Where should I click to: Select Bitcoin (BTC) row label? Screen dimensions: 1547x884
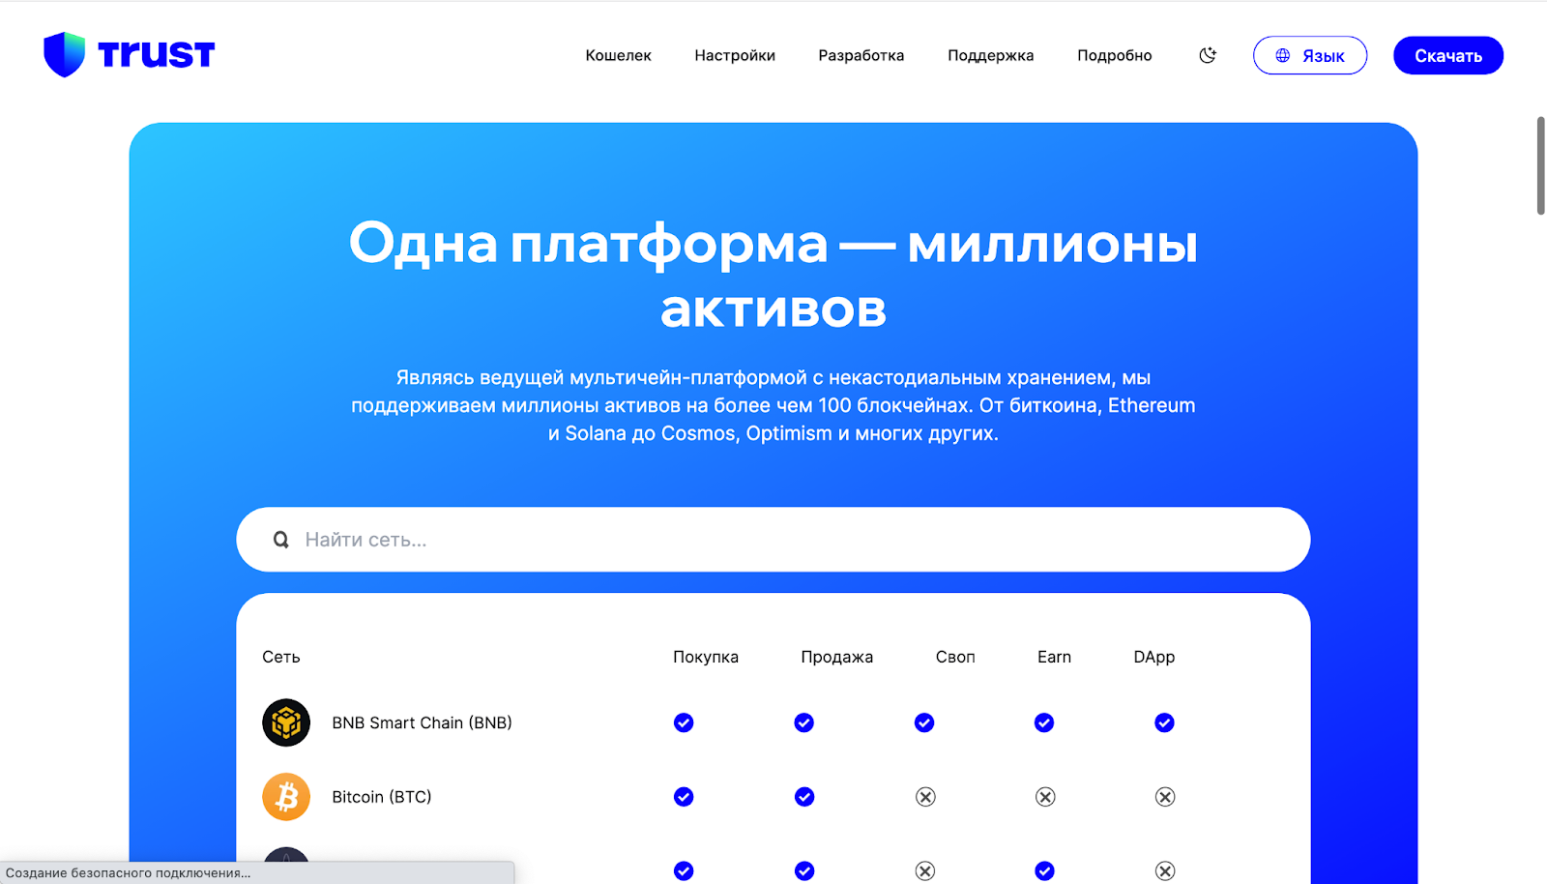[382, 797]
